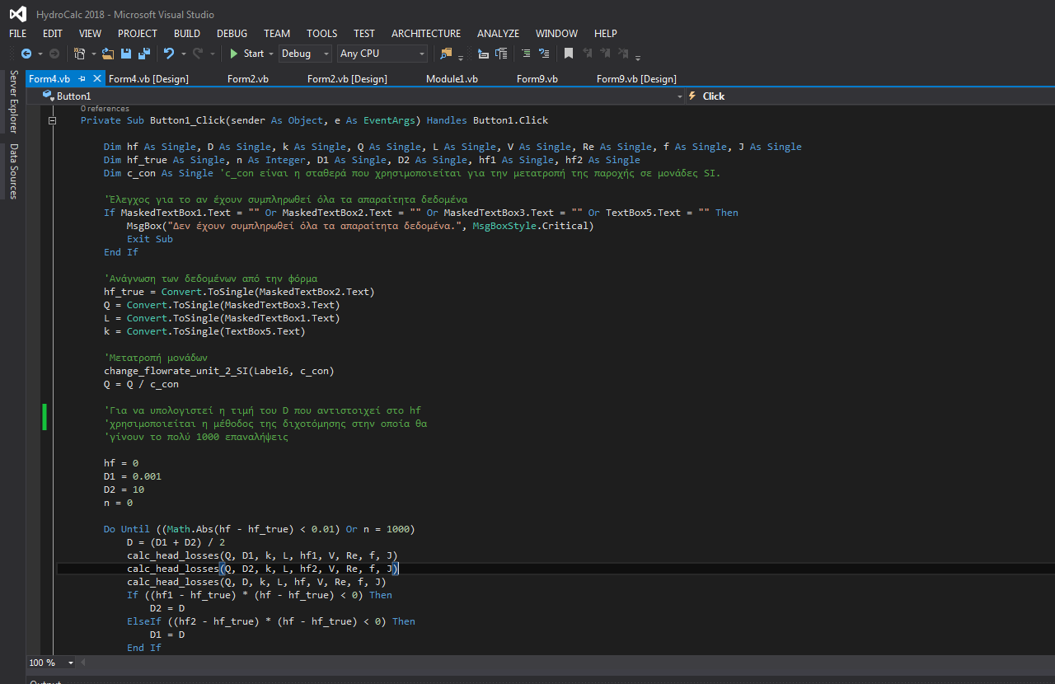This screenshot has height=684, width=1055.
Task: Switch to the Module1.vb tab
Action: (x=451, y=79)
